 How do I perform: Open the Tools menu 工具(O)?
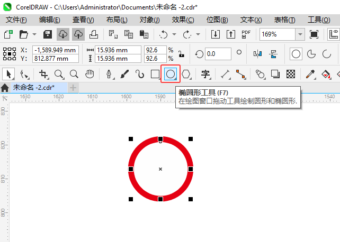319,20
